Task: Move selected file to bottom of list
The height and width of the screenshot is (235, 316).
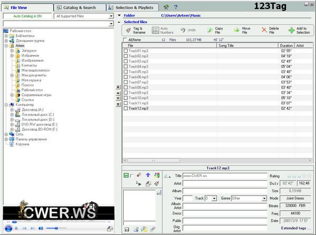Action: (118, 104)
